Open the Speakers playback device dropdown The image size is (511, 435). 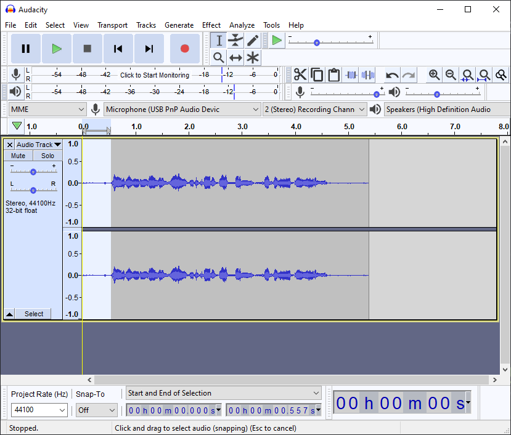(447, 110)
